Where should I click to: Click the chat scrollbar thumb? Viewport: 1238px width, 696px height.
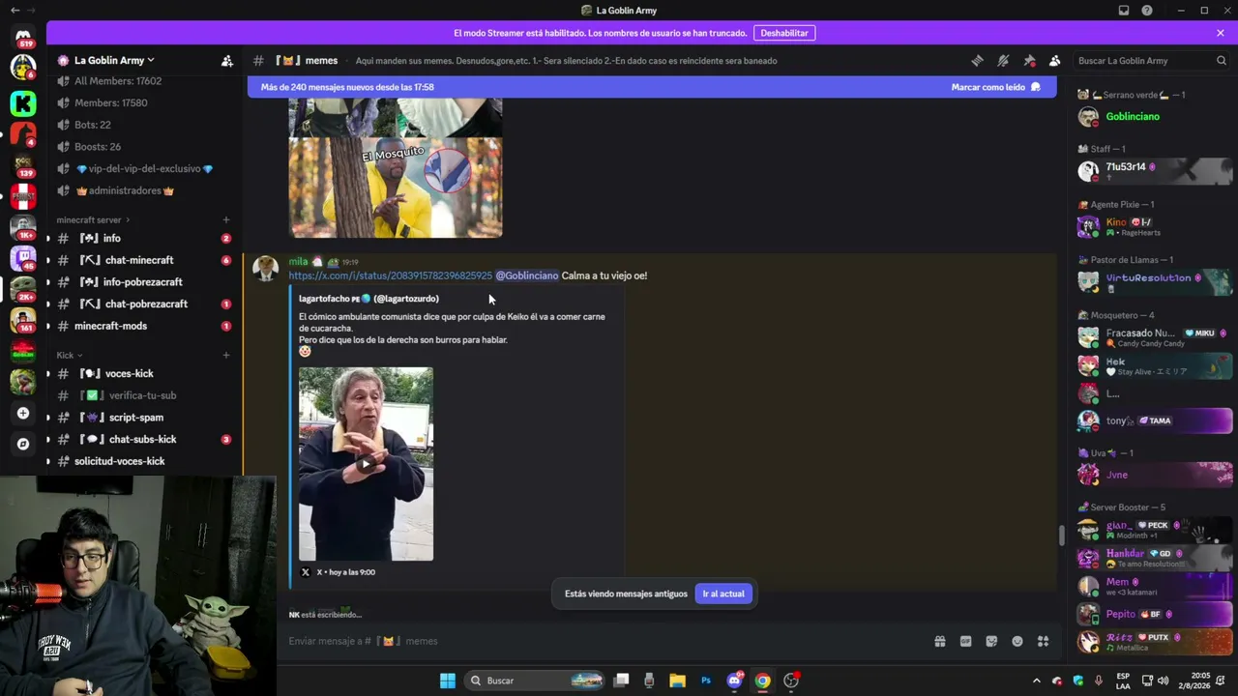click(x=1061, y=535)
